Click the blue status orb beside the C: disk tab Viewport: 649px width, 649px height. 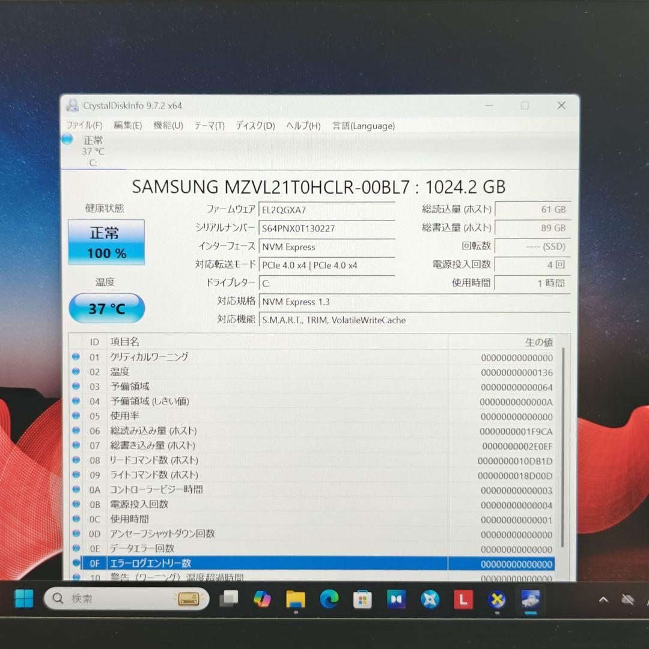pos(67,139)
